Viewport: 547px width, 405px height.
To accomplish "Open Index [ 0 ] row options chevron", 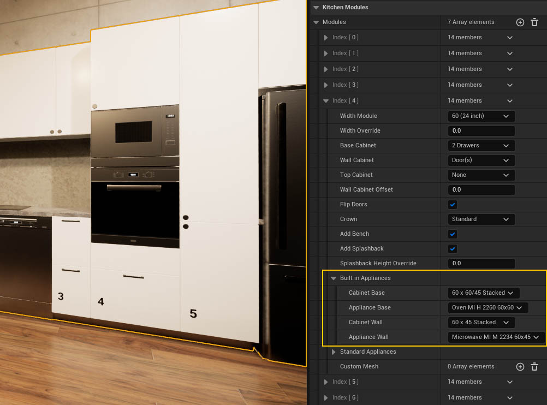I will [510, 38].
